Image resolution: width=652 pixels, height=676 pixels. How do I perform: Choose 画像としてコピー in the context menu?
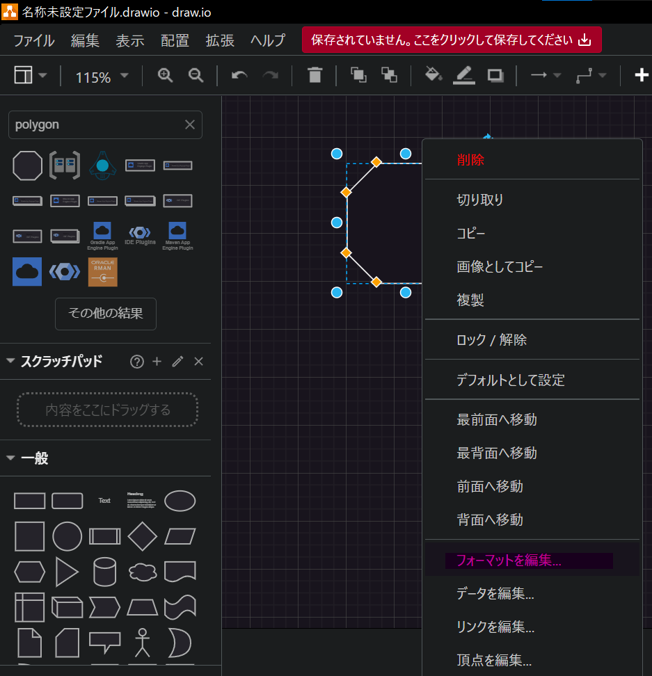tap(532, 266)
